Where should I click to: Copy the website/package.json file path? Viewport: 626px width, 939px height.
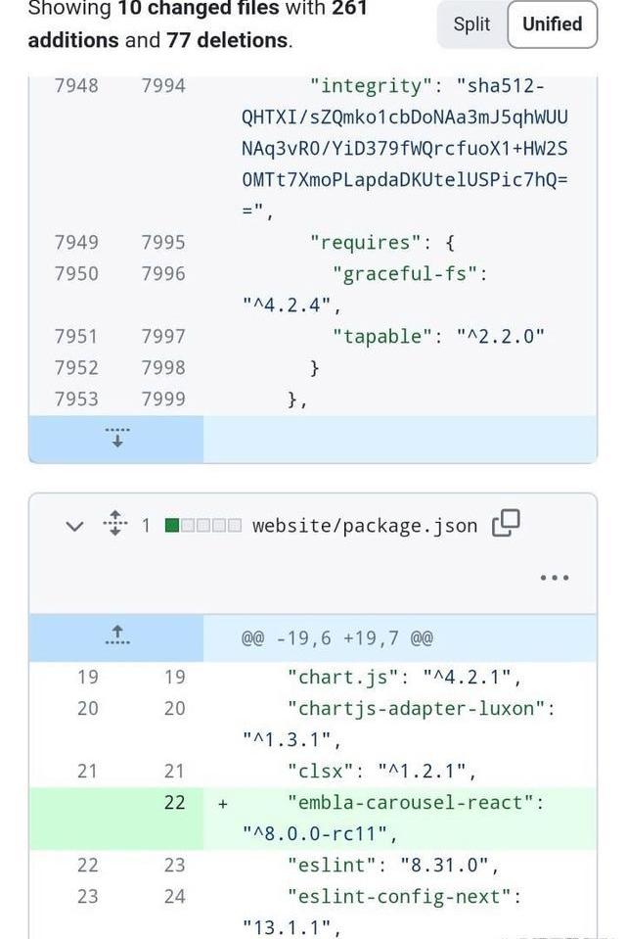pos(506,524)
